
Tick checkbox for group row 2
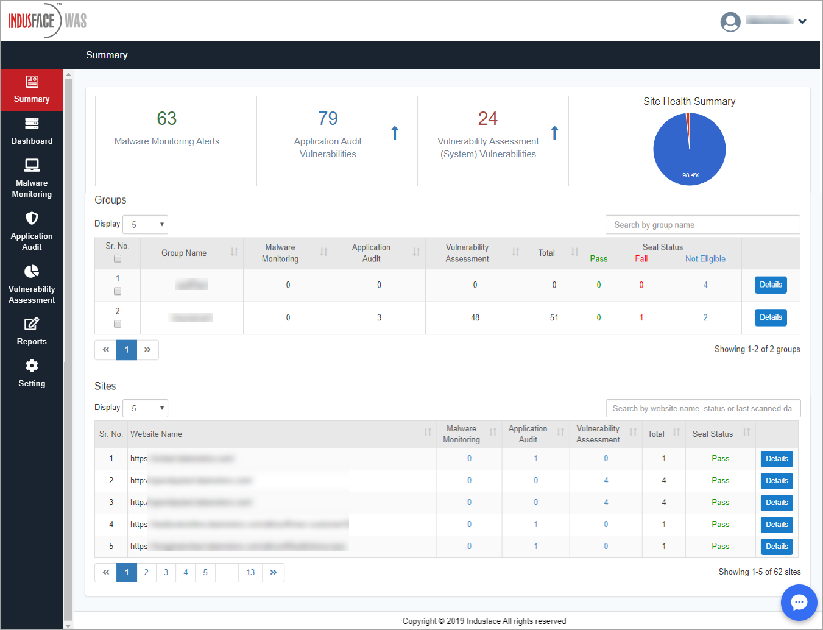(118, 324)
